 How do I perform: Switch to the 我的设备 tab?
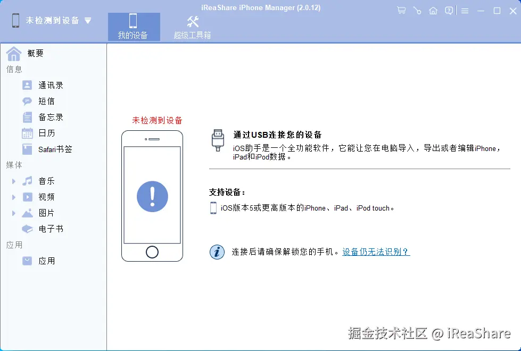(x=134, y=27)
